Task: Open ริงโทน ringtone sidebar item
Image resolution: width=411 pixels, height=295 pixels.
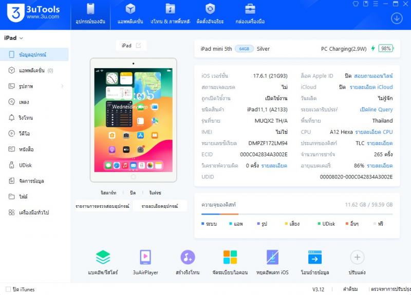Action: click(x=34, y=117)
